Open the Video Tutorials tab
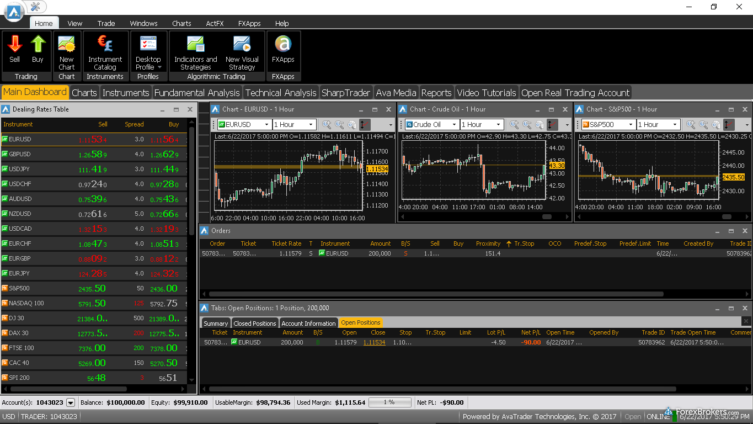 pyautogui.click(x=487, y=93)
